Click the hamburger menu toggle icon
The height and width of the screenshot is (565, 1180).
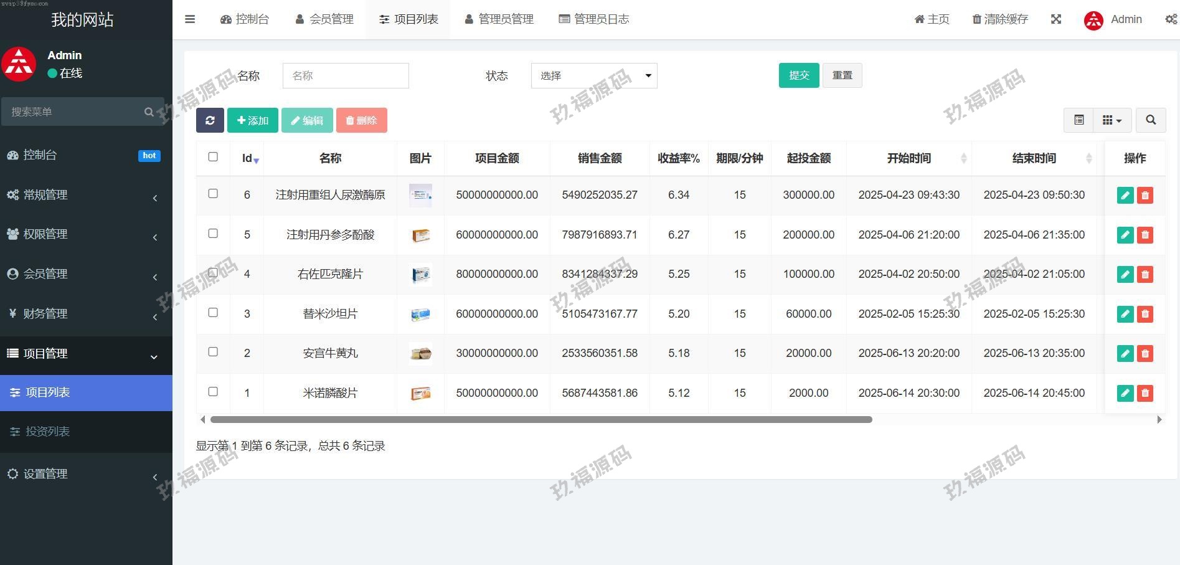(190, 19)
